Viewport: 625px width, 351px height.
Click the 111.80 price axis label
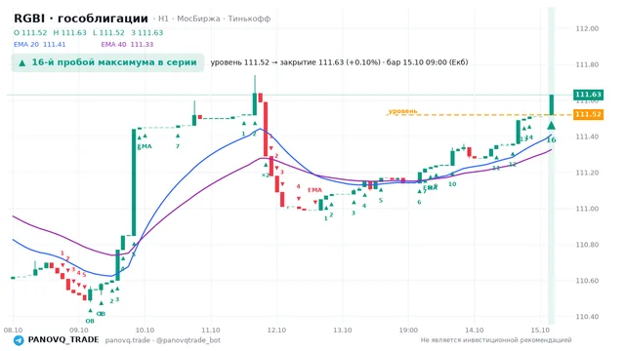[x=587, y=64]
